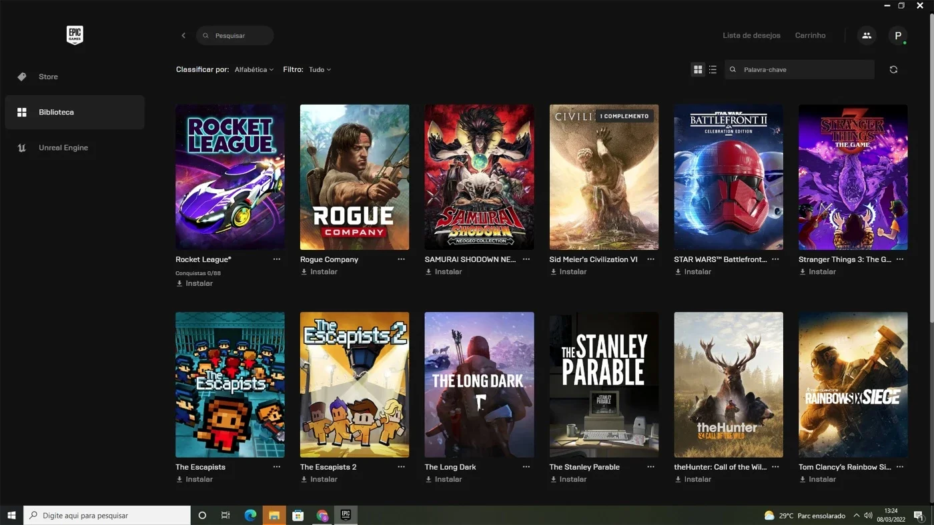Open Unreal Engine in the sidebar

(x=75, y=148)
